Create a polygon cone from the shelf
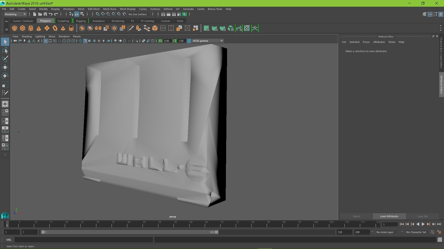 (39, 28)
